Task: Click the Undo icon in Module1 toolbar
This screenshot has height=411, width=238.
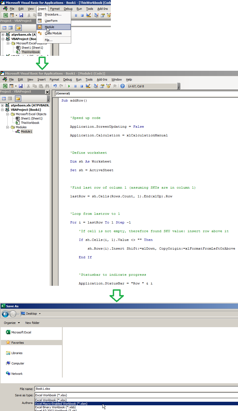Action: tap(55, 86)
